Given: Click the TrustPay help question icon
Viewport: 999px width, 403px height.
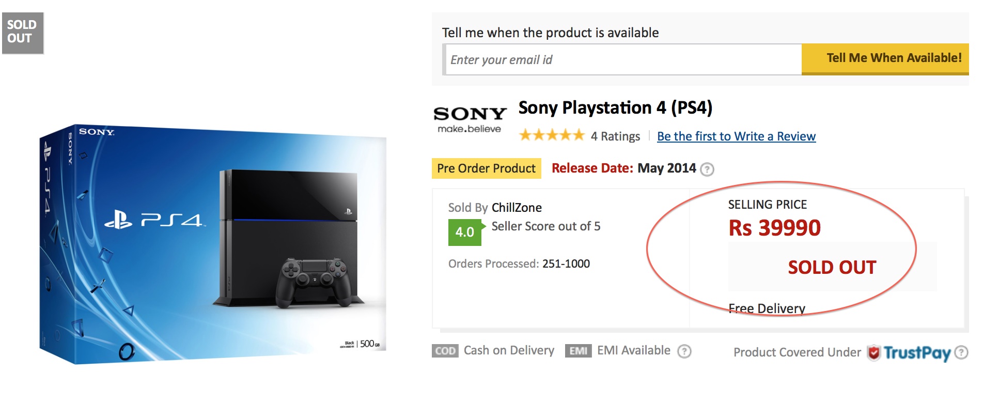Looking at the screenshot, I should (961, 352).
